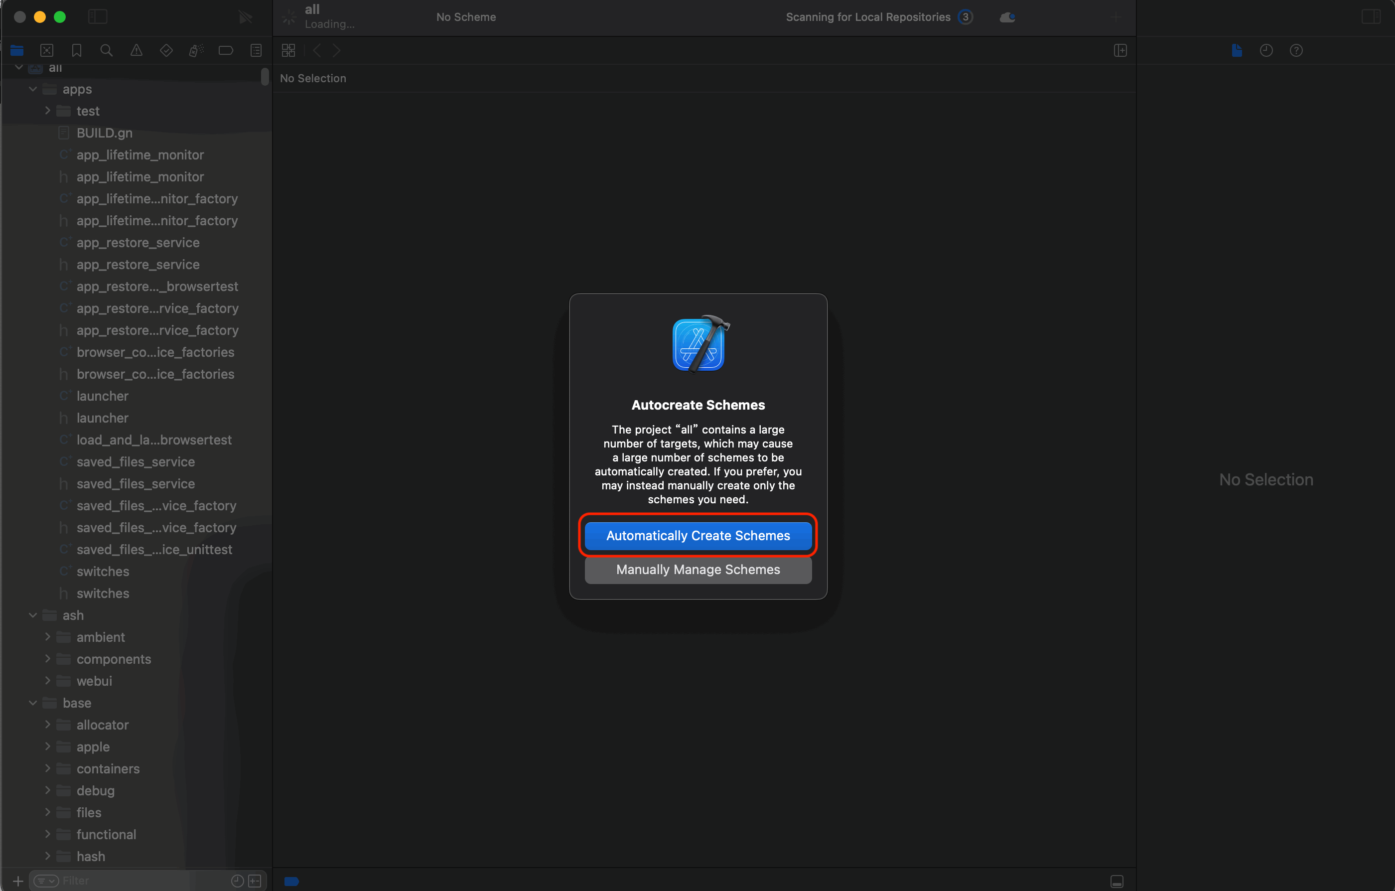Show the History inspector
1395x891 pixels.
tap(1266, 50)
